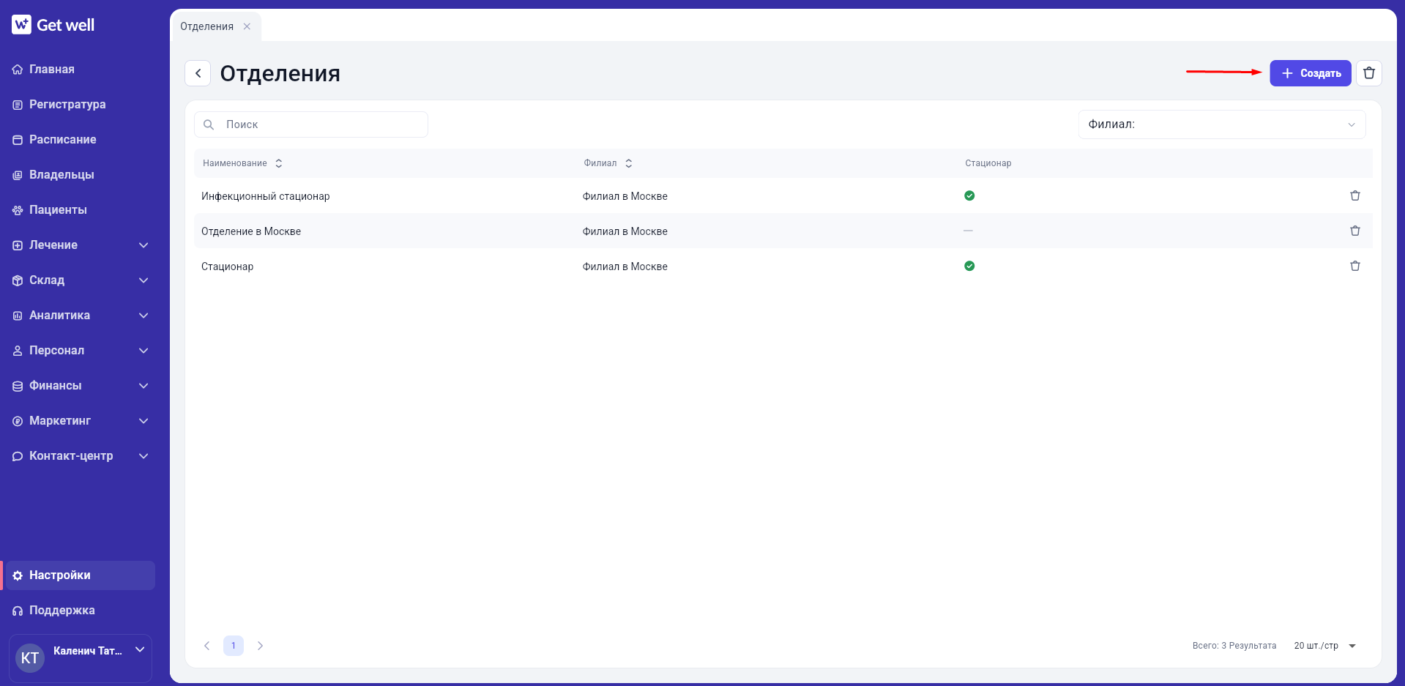Delete the Инфекционный стационар row
This screenshot has width=1405, height=686.
pyautogui.click(x=1354, y=195)
